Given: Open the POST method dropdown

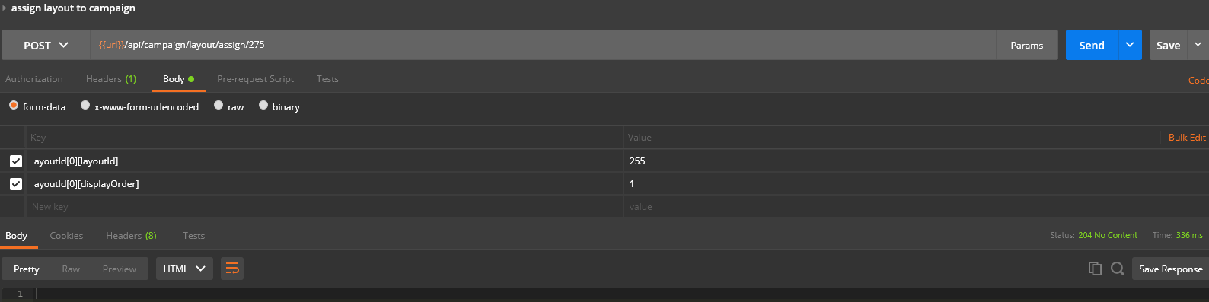Looking at the screenshot, I should click(46, 45).
